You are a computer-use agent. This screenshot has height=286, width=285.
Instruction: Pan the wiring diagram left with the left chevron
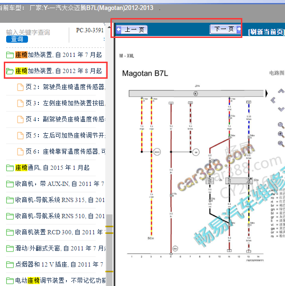[x=273, y=100]
